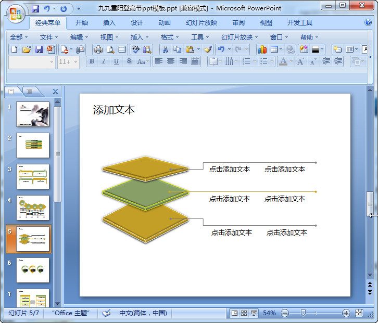Open the font color dropdown arrow
378x323 pixels.
[291, 61]
